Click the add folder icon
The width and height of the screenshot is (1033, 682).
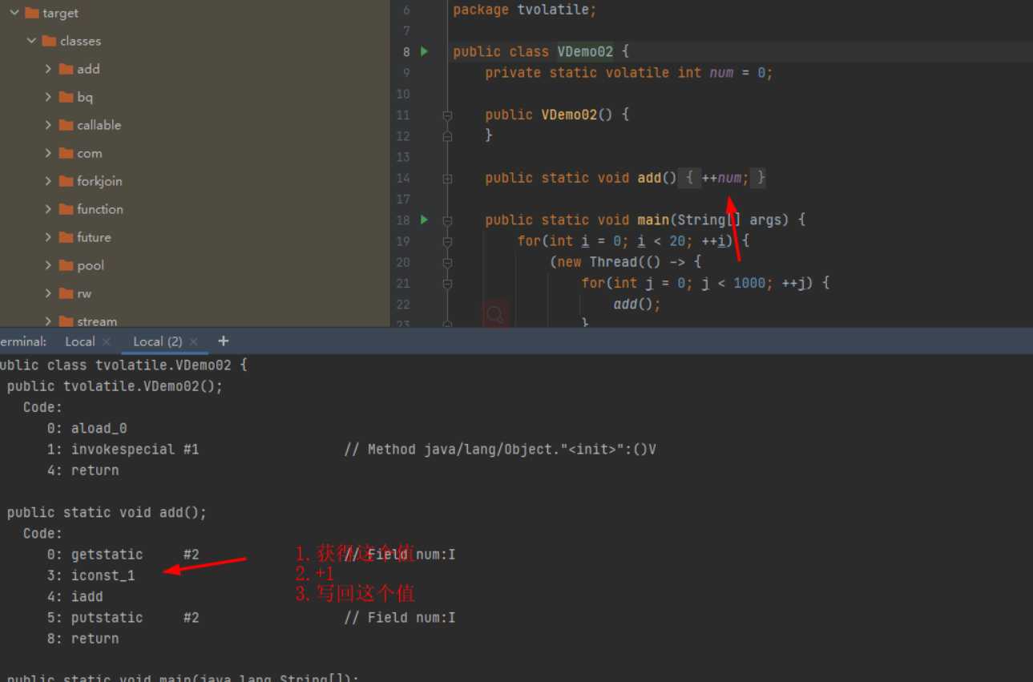tap(66, 69)
